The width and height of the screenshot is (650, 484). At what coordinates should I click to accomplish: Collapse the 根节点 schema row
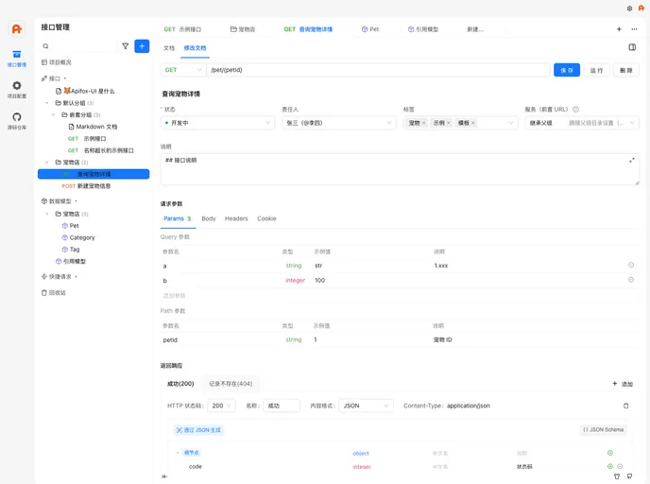178,453
